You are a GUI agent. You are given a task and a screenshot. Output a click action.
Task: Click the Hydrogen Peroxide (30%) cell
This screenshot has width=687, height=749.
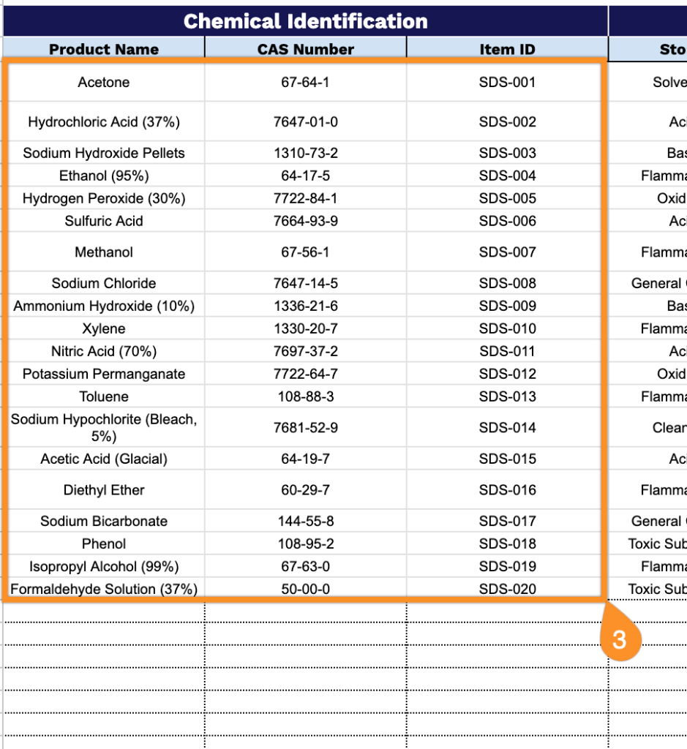[104, 198]
